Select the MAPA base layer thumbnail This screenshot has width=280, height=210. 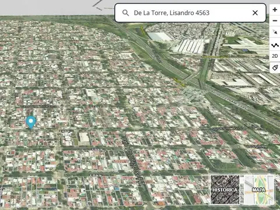pyautogui.click(x=258, y=190)
